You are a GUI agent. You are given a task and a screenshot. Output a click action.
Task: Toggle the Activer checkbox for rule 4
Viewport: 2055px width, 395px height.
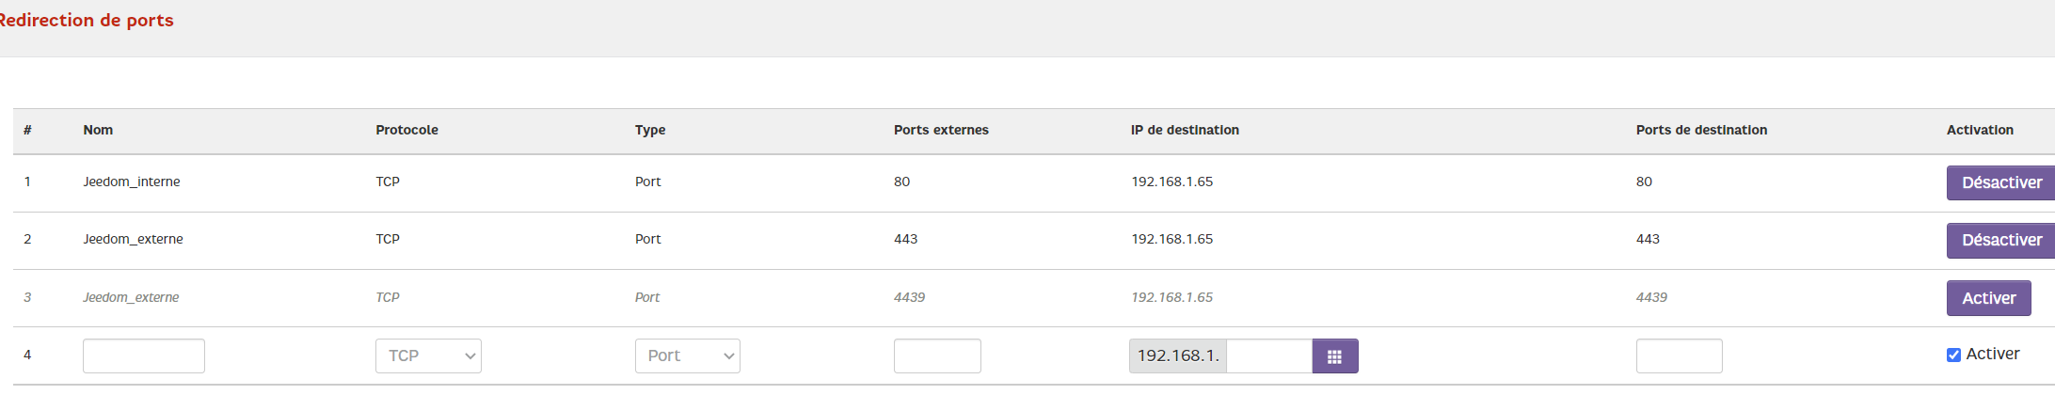[x=1953, y=355]
